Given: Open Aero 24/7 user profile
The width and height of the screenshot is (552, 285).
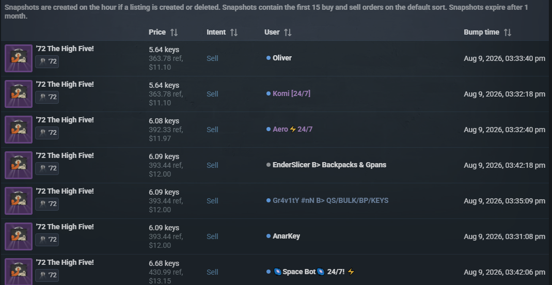Looking at the screenshot, I should tap(293, 129).
